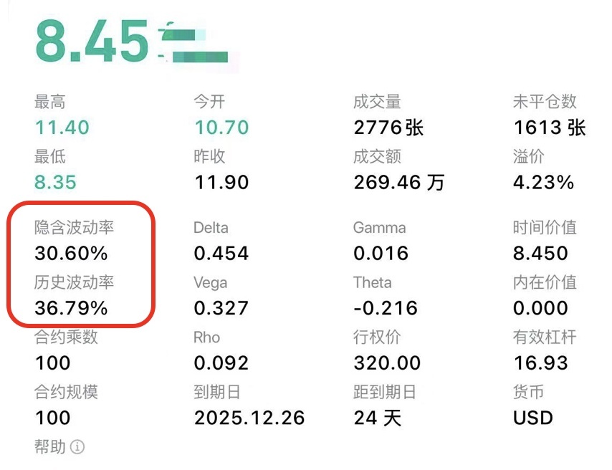Tap the 行权价 320.00 strike price
The image size is (612, 470).
[387, 363]
